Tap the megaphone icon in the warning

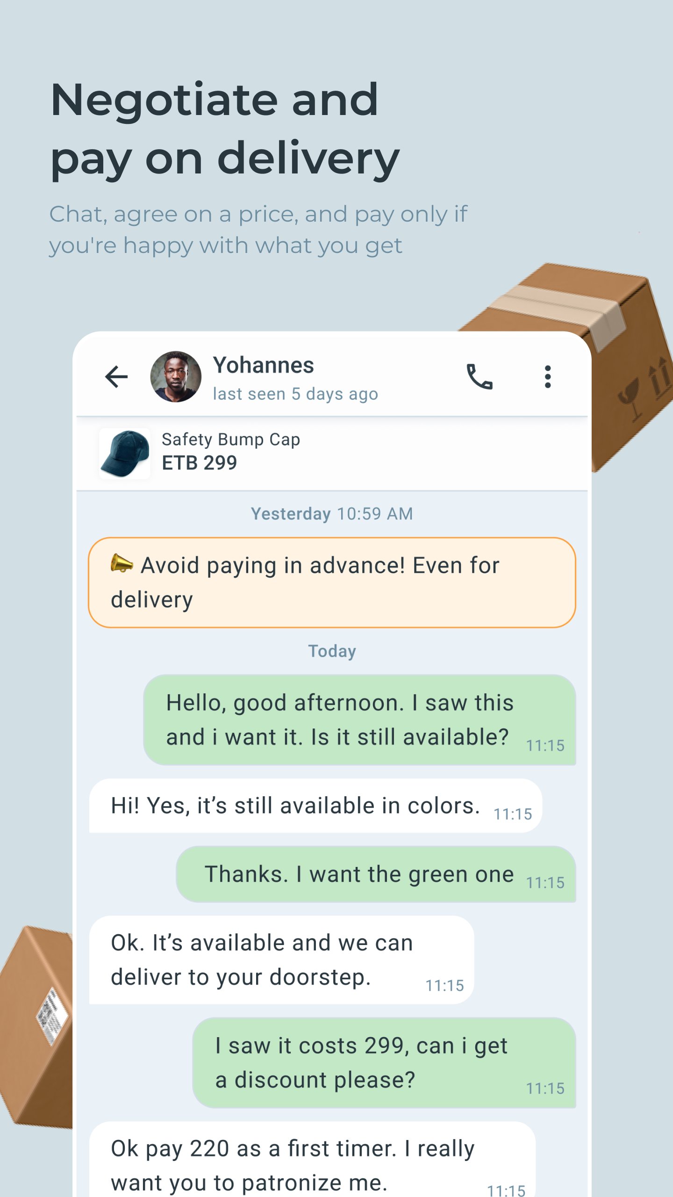pyautogui.click(x=122, y=563)
